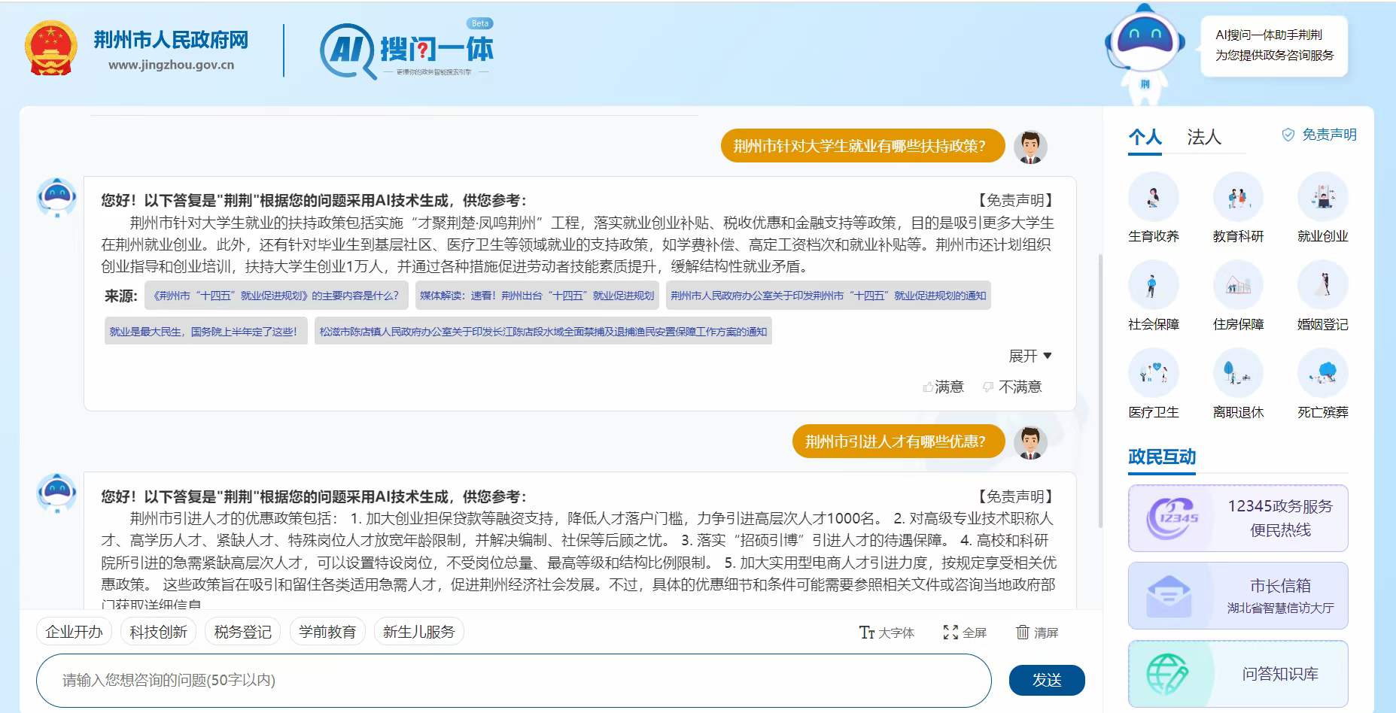Click the bot avatar beside the first answer
The image size is (1396, 713).
pos(57,198)
